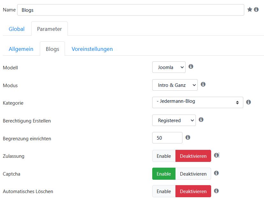Show info for the Modus setting
This screenshot has width=264, height=202.
(203, 84)
